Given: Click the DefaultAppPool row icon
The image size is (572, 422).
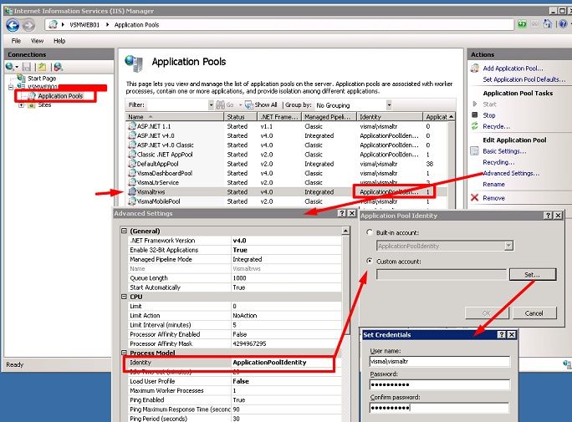Looking at the screenshot, I should (x=131, y=164).
